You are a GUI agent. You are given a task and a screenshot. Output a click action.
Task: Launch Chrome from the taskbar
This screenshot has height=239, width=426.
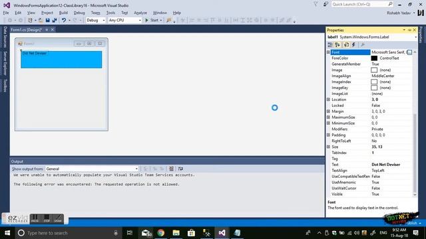pos(161,233)
